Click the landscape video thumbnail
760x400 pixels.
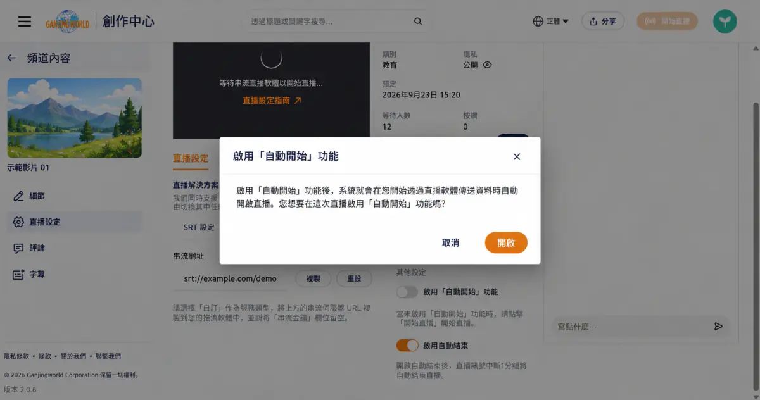click(x=75, y=118)
